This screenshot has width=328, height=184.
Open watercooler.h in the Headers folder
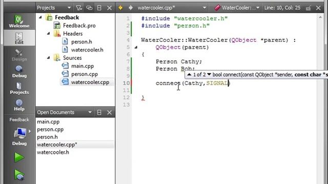coord(87,50)
